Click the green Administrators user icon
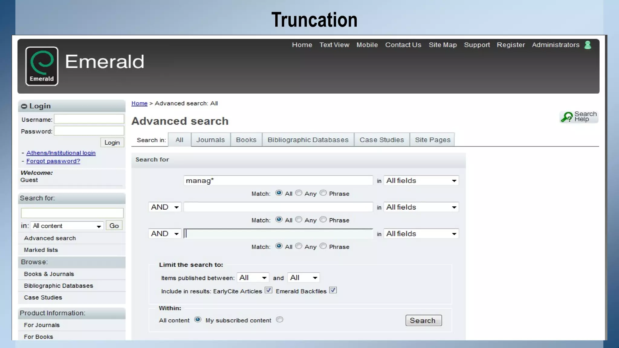Image resolution: width=619 pixels, height=348 pixels. [588, 45]
